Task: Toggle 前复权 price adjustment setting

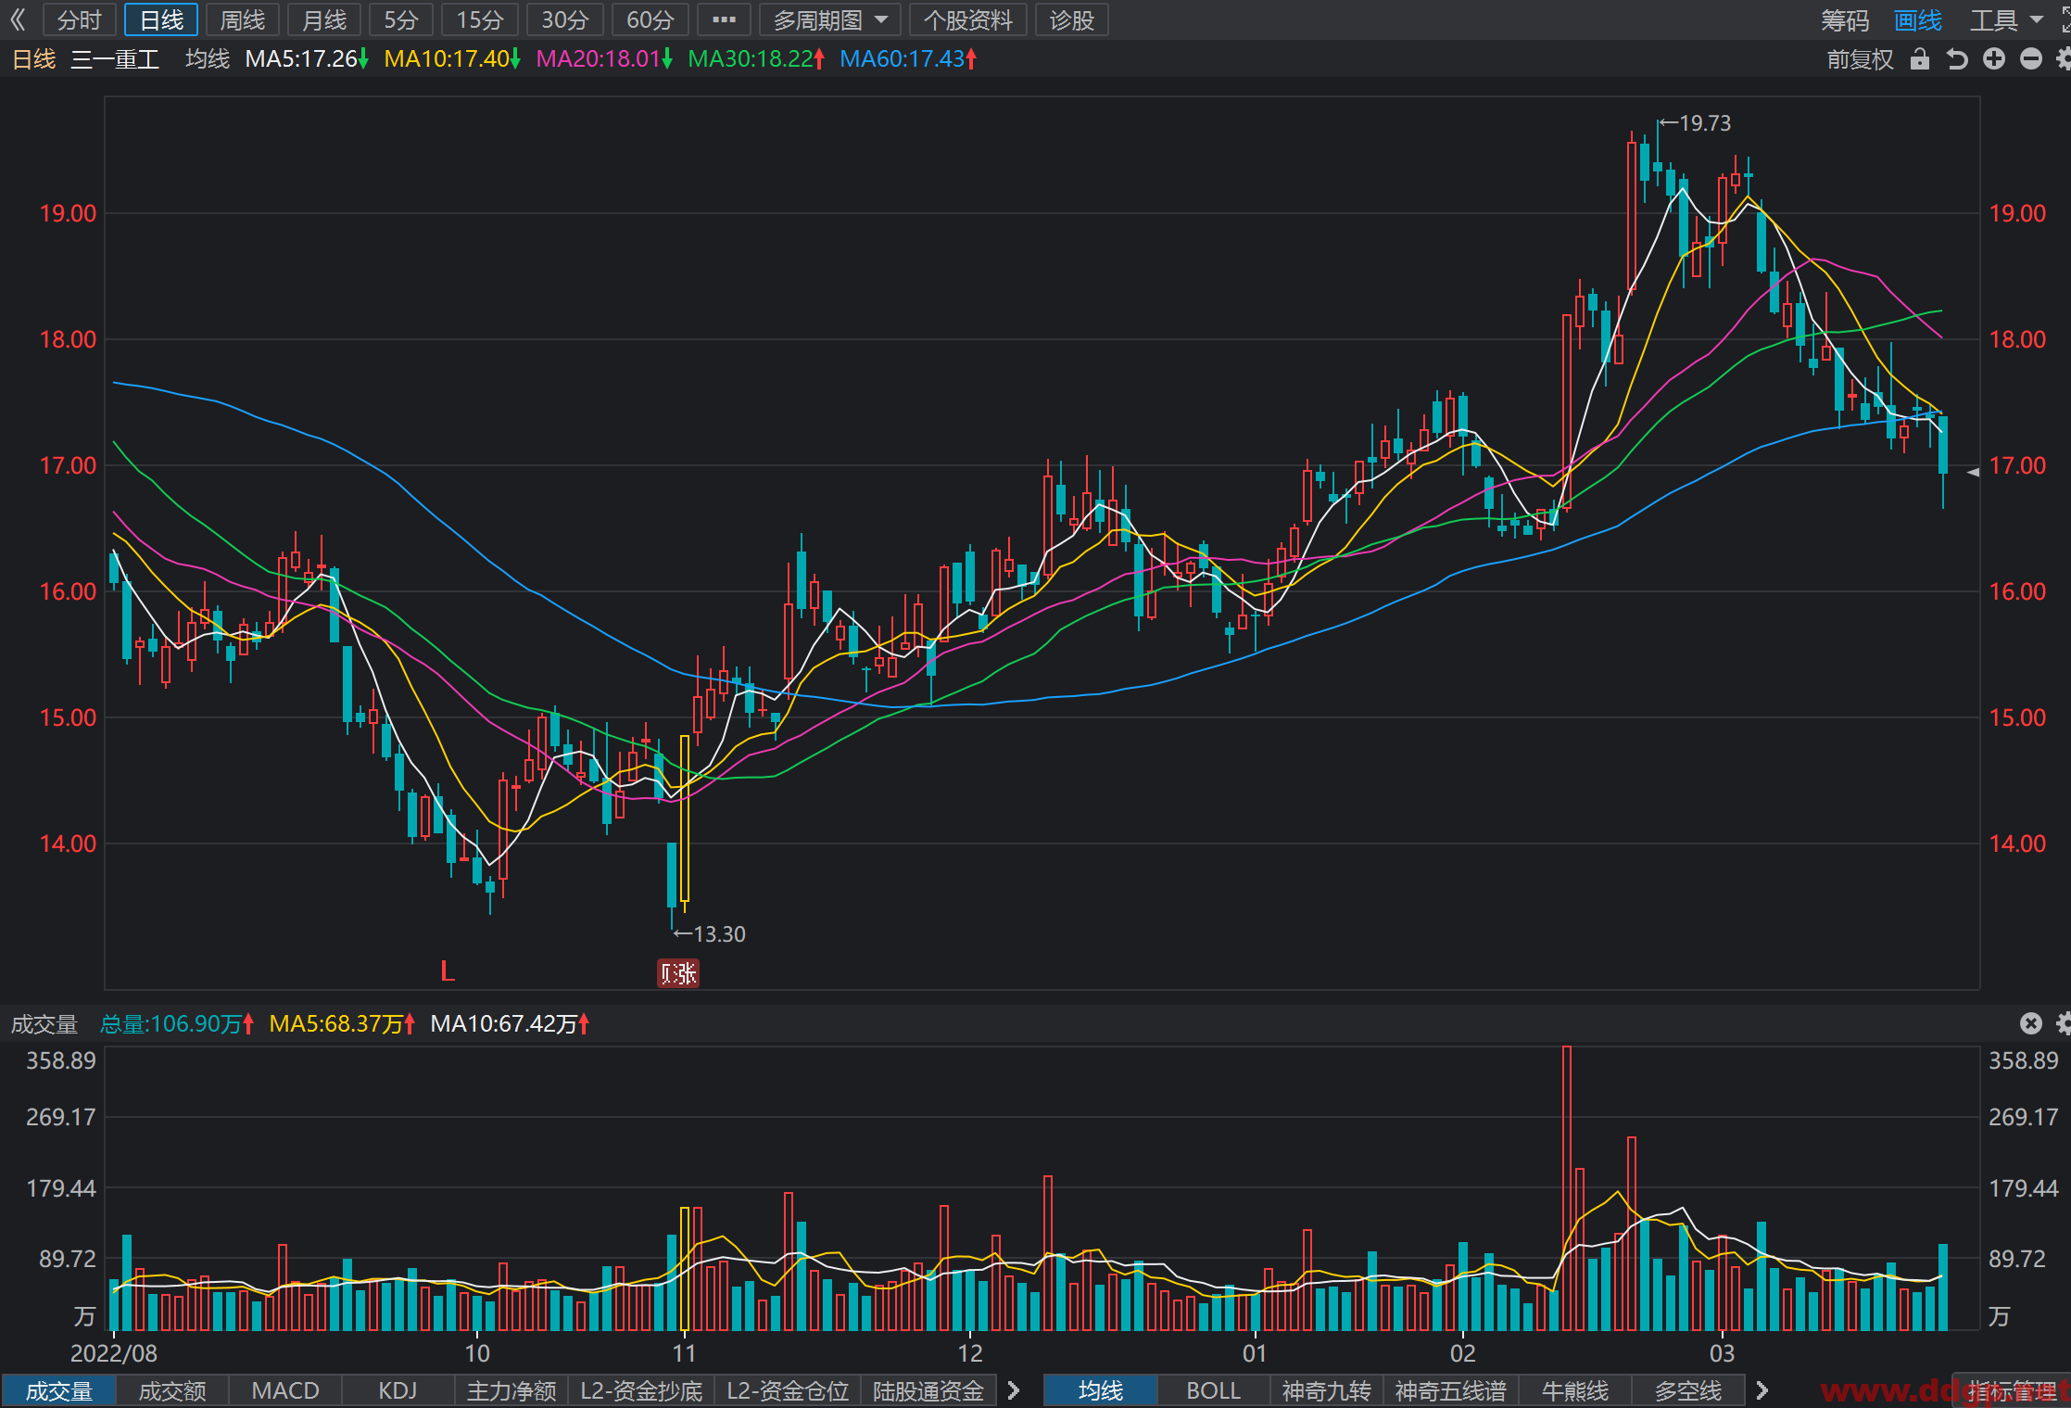Action: 1860,59
